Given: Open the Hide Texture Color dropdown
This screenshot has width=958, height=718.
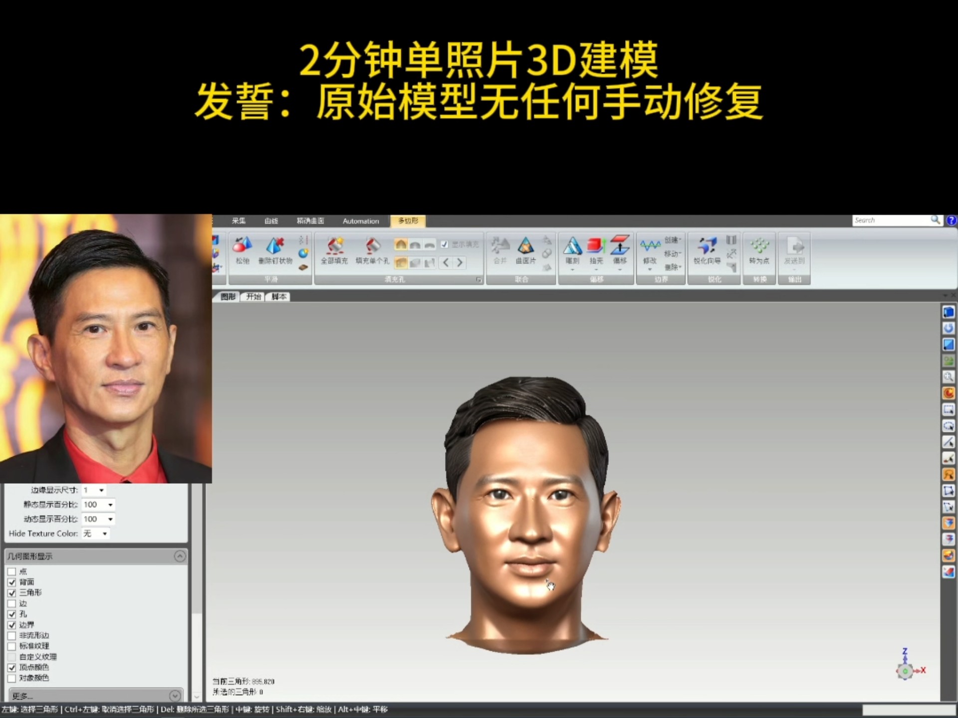Looking at the screenshot, I should point(95,534).
